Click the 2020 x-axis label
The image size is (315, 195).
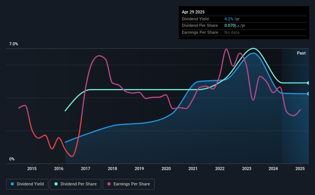point(166,169)
